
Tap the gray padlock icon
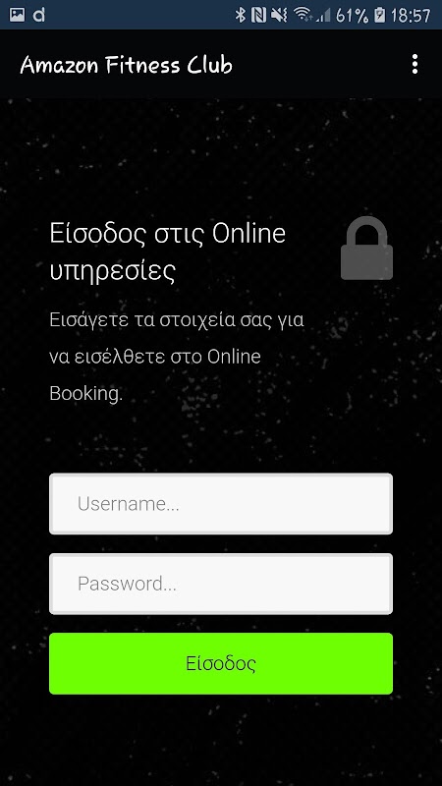tap(366, 249)
